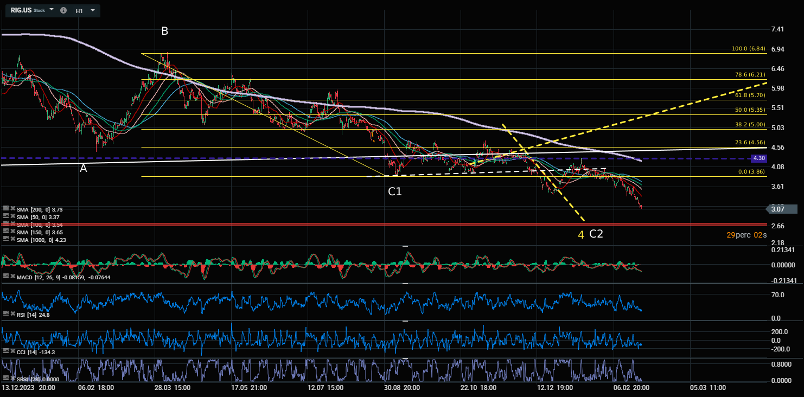Remove the SMA 50 indicator

click(11, 217)
